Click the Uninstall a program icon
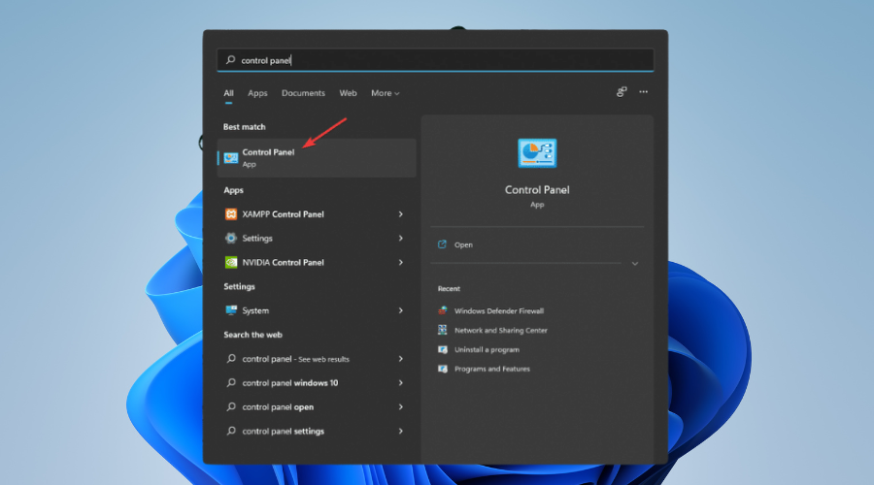The image size is (874, 485). [443, 350]
